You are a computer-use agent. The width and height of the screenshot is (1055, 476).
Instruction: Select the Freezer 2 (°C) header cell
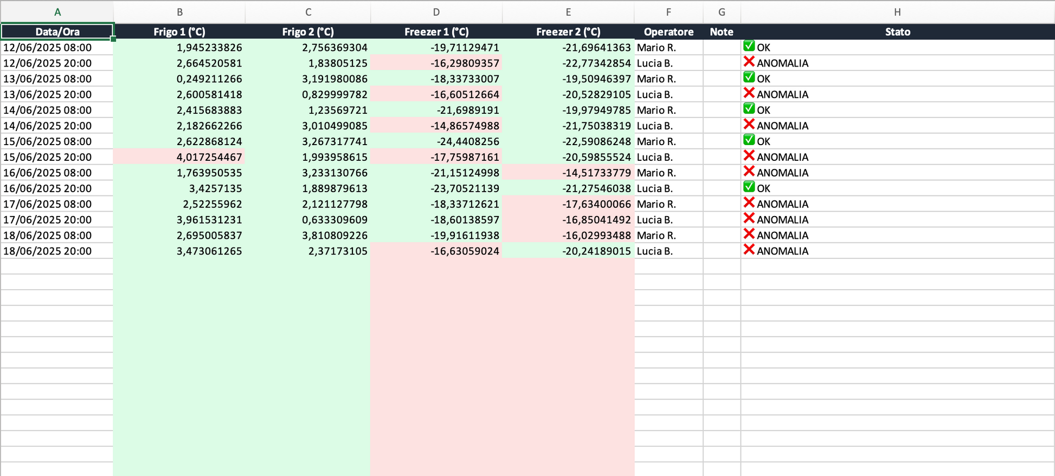568,32
